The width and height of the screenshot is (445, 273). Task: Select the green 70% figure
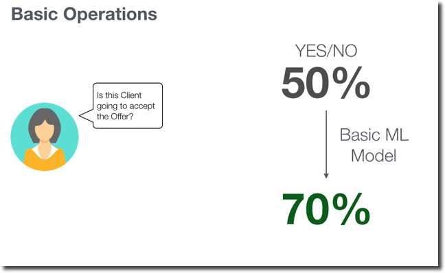coord(326,209)
